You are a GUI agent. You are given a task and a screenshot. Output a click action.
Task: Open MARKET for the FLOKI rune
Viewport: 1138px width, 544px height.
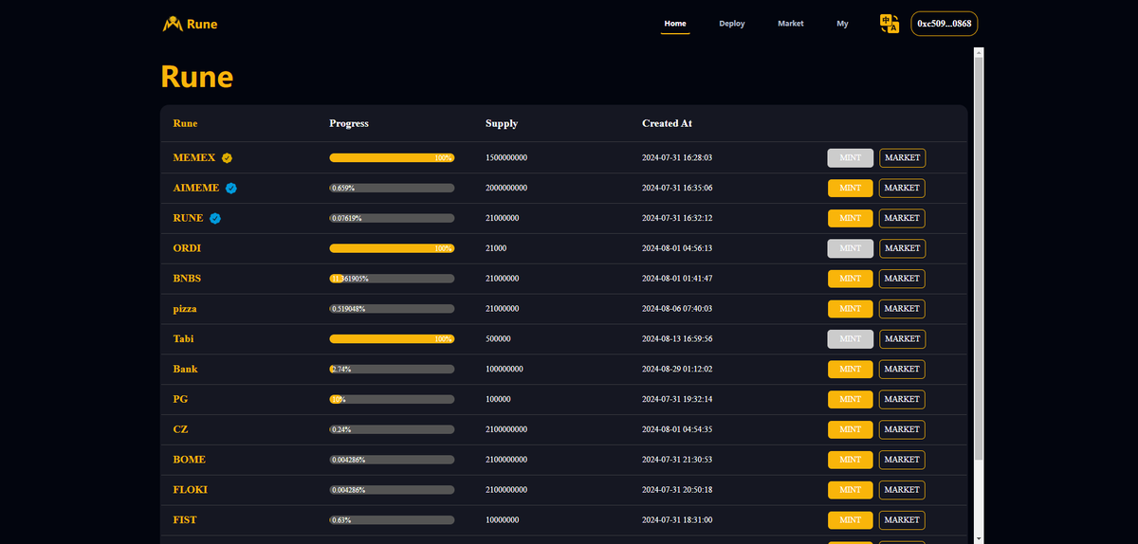pos(903,490)
